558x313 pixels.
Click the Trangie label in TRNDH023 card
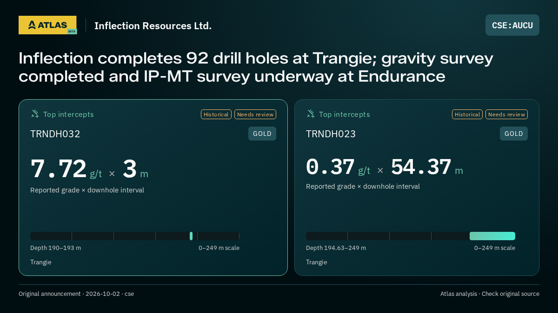317,262
